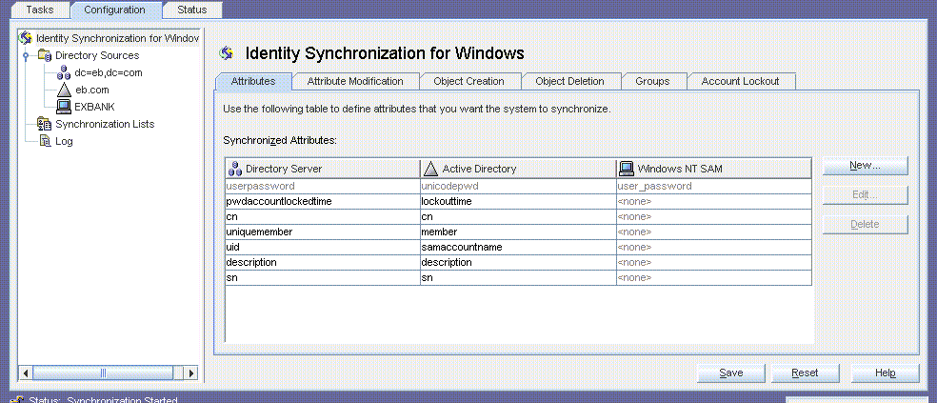
Task: Click the tree panel scroll left arrow
Action: click(x=26, y=373)
